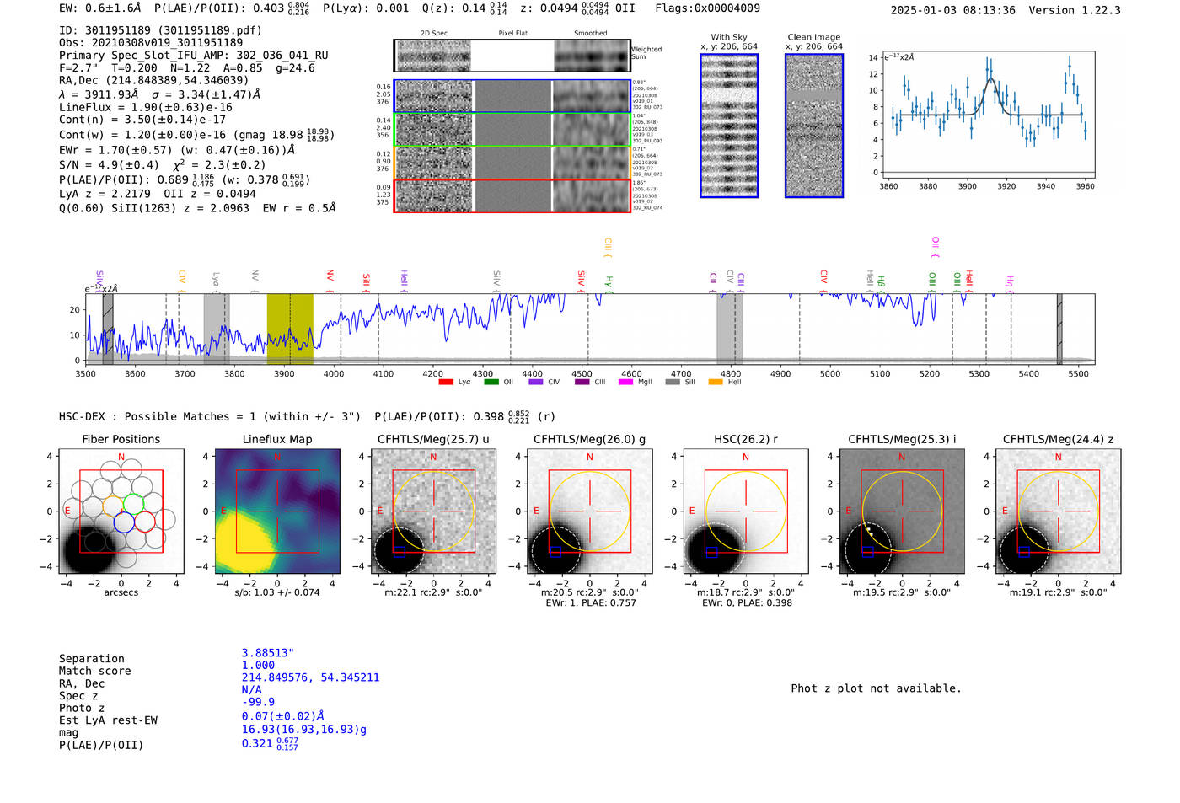Select the green-outlined 2D spectrum row

(512, 129)
